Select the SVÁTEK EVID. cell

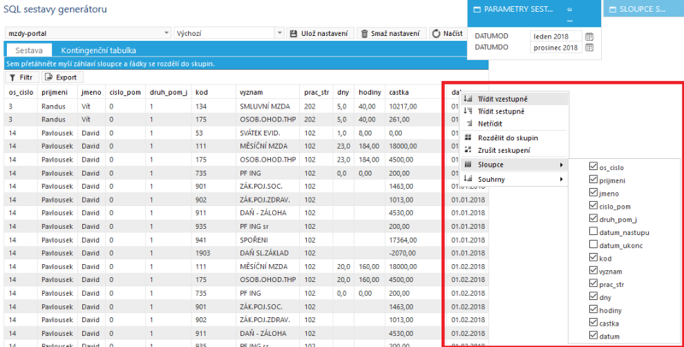tap(268, 133)
